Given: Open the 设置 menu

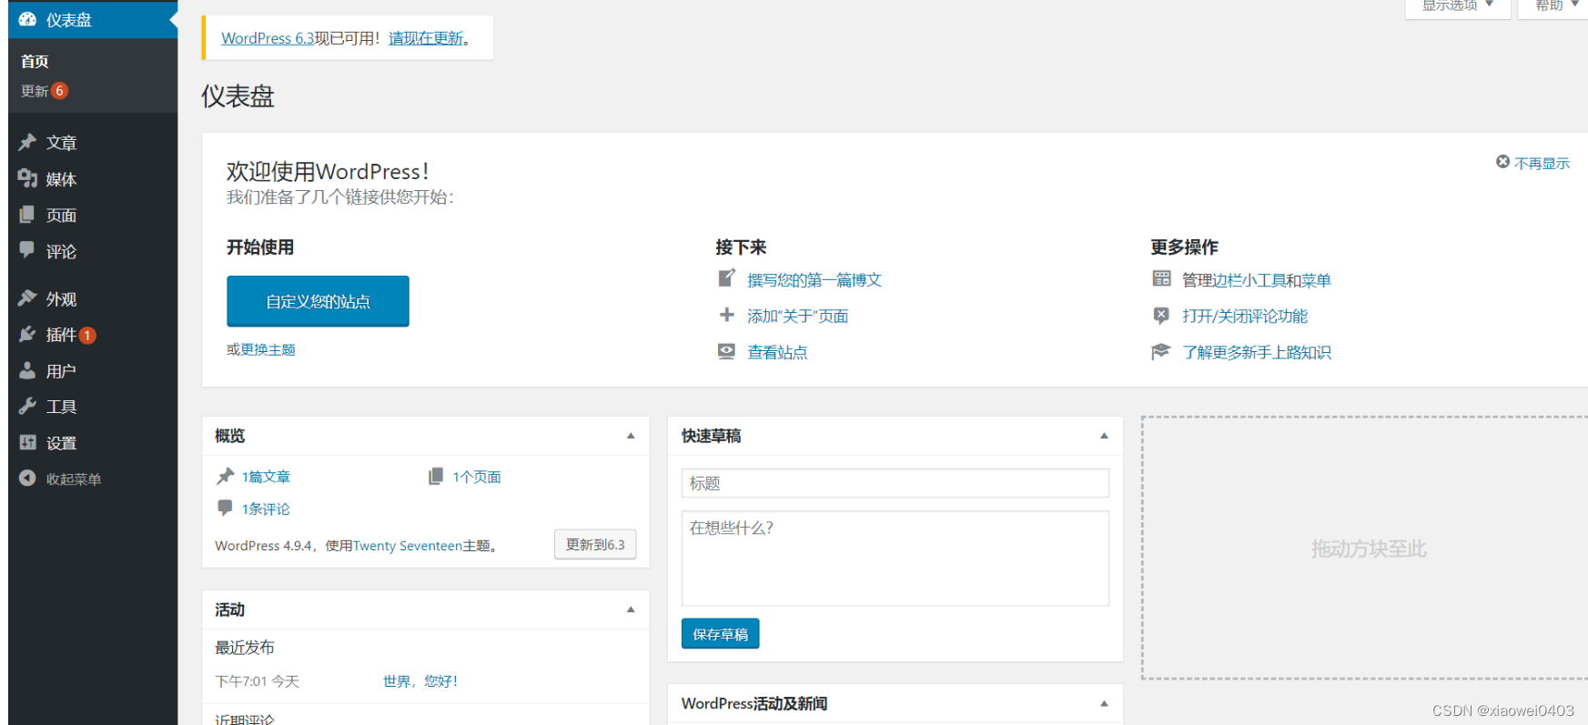Looking at the screenshot, I should 61,443.
